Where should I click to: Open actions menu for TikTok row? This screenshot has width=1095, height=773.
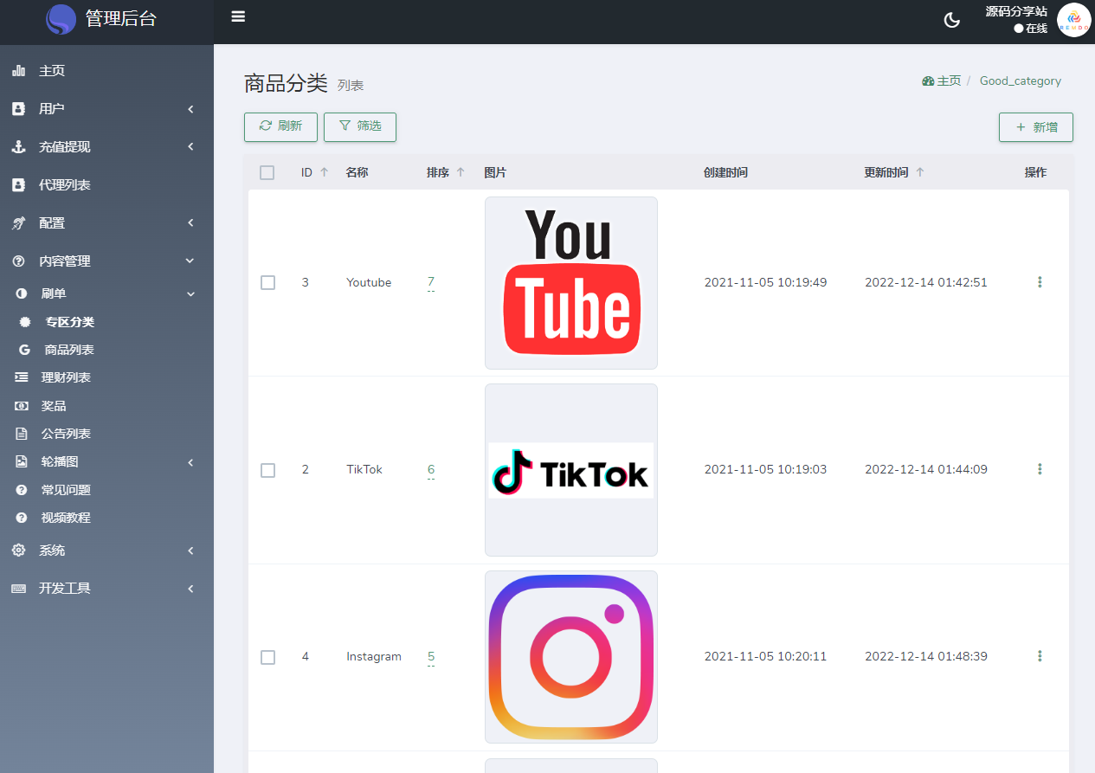[1040, 469]
